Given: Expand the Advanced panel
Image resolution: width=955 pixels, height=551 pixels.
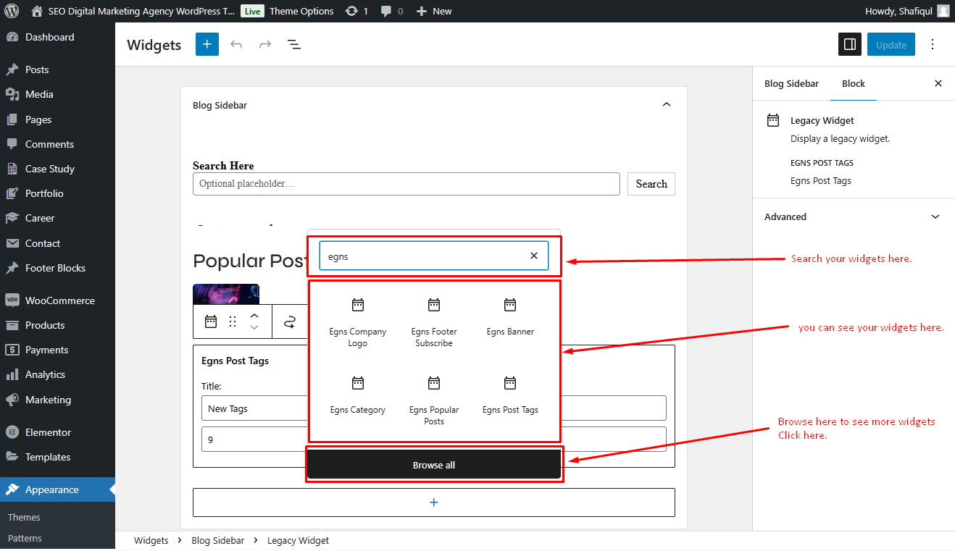Looking at the screenshot, I should [854, 216].
